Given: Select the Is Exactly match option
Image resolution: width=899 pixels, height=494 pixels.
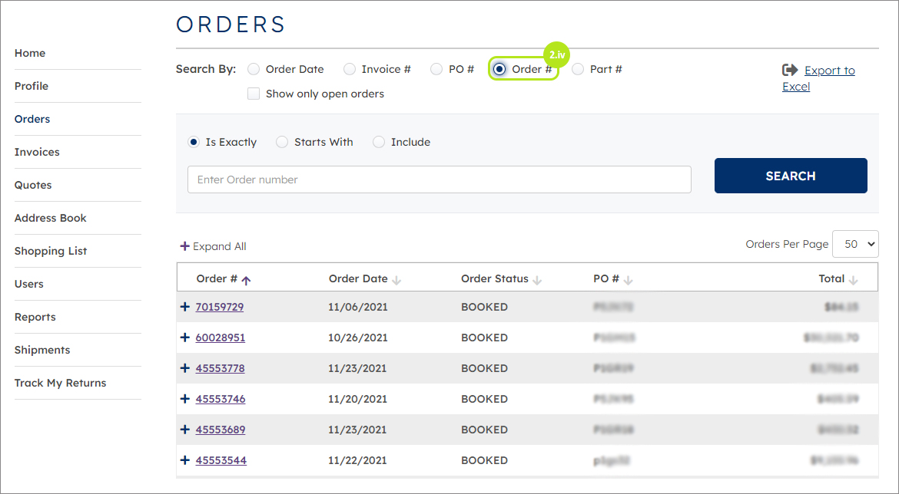Looking at the screenshot, I should coord(194,142).
